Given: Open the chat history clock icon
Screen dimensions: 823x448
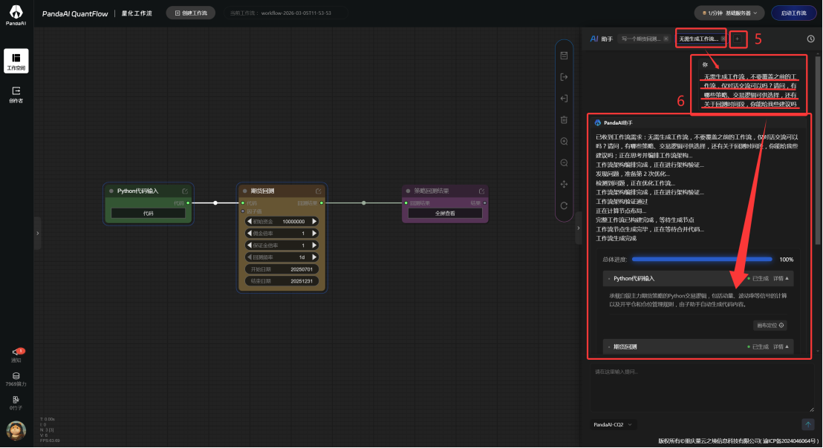Looking at the screenshot, I should point(810,39).
